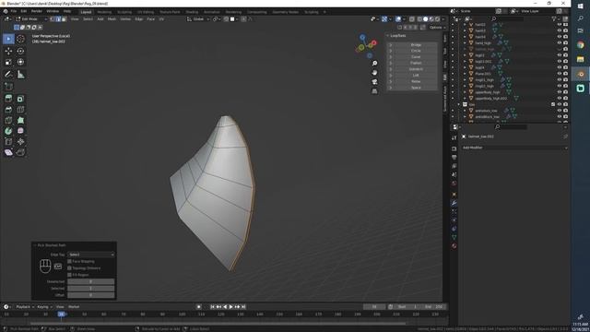Activate the Spin tool
The image size is (590, 332).
pos(8,131)
